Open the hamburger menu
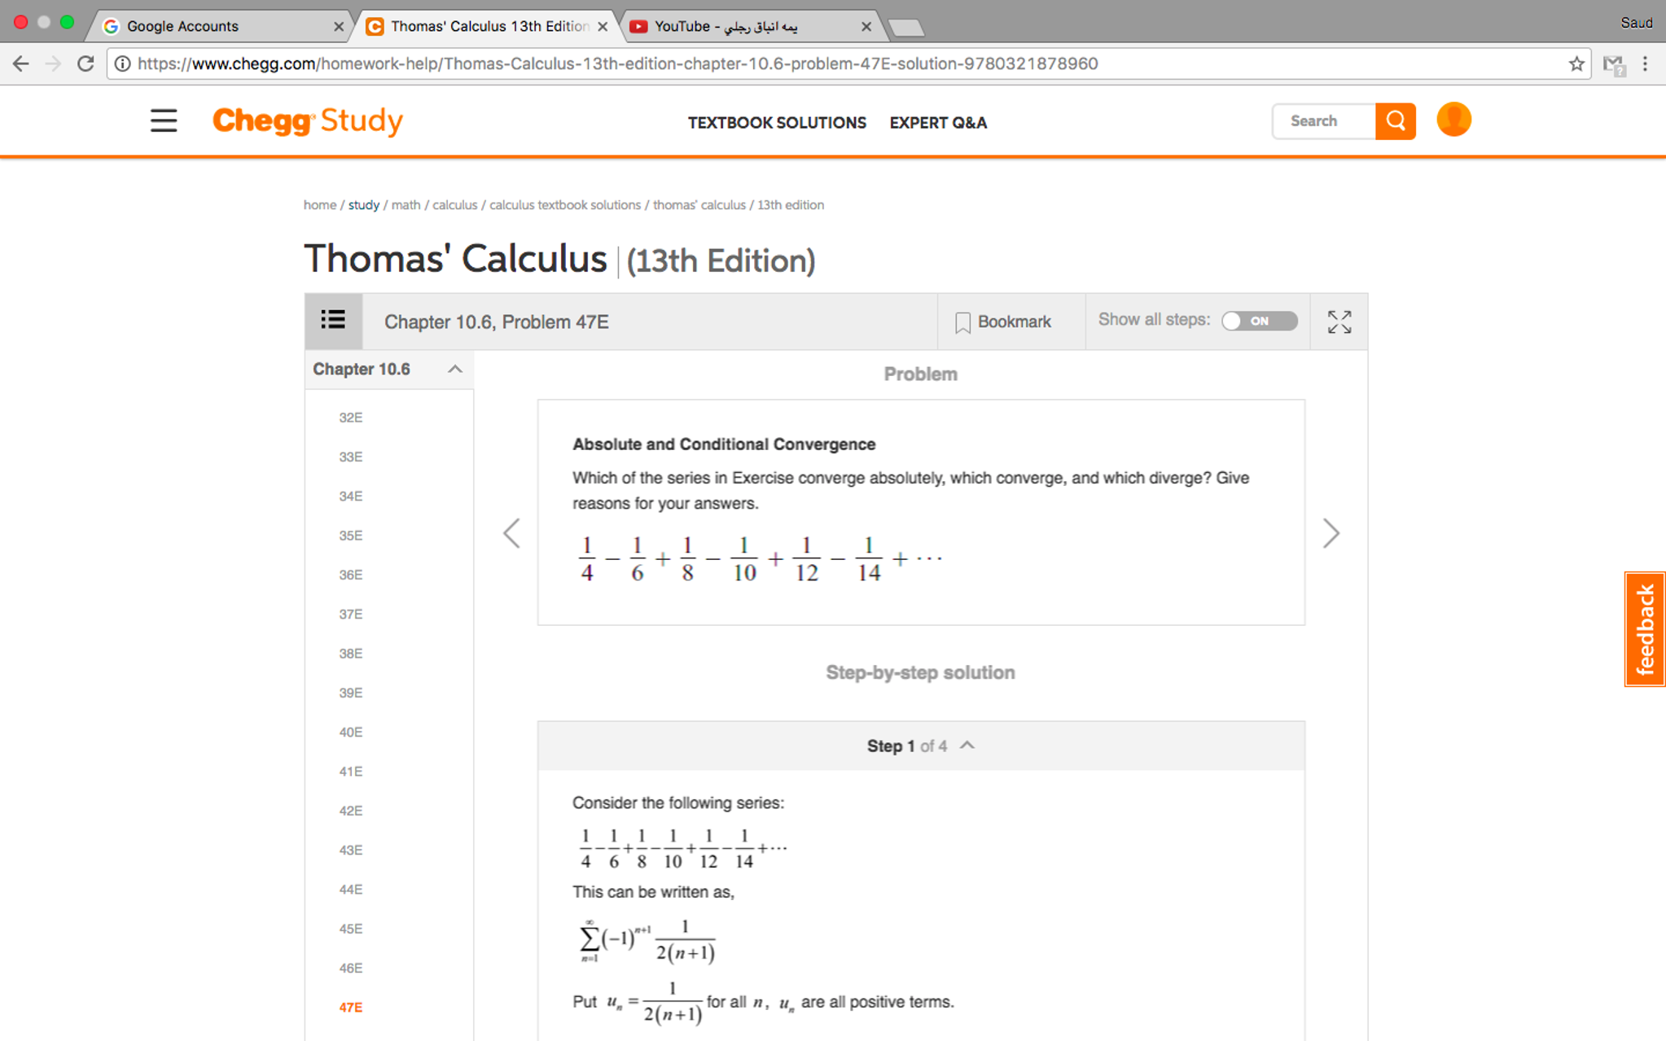 tap(163, 120)
